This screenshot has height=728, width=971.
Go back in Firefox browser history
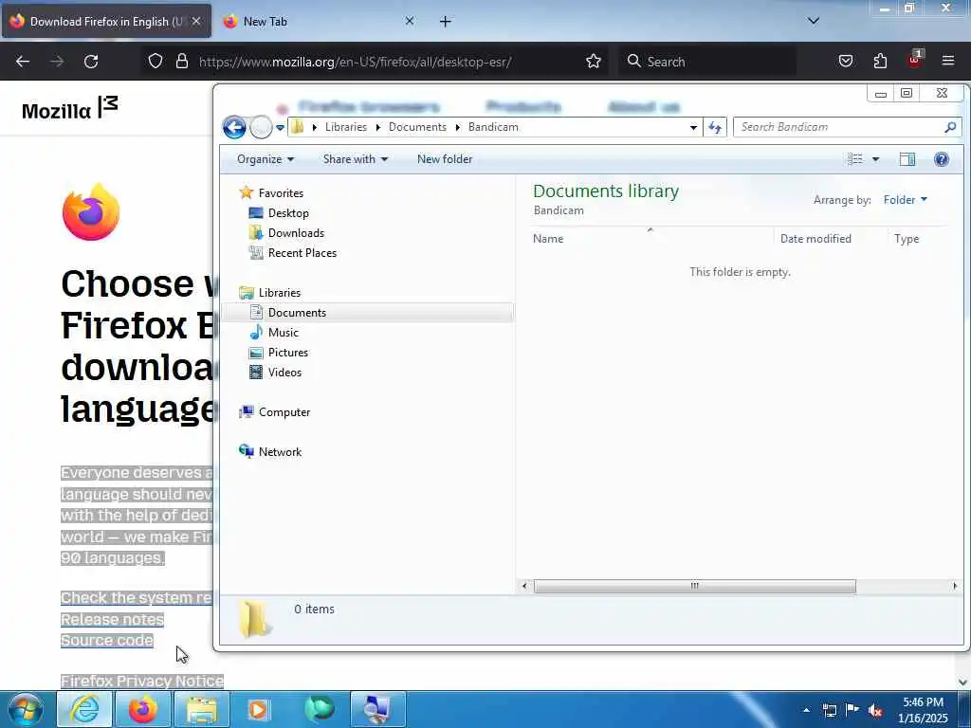[x=23, y=62]
